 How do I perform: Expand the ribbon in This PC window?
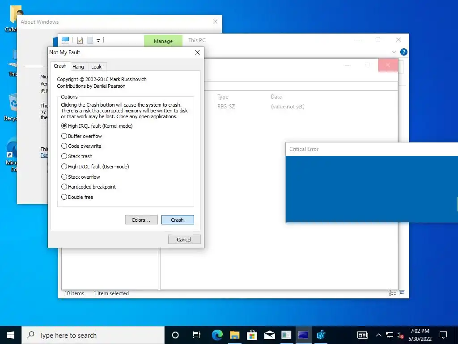click(x=394, y=52)
